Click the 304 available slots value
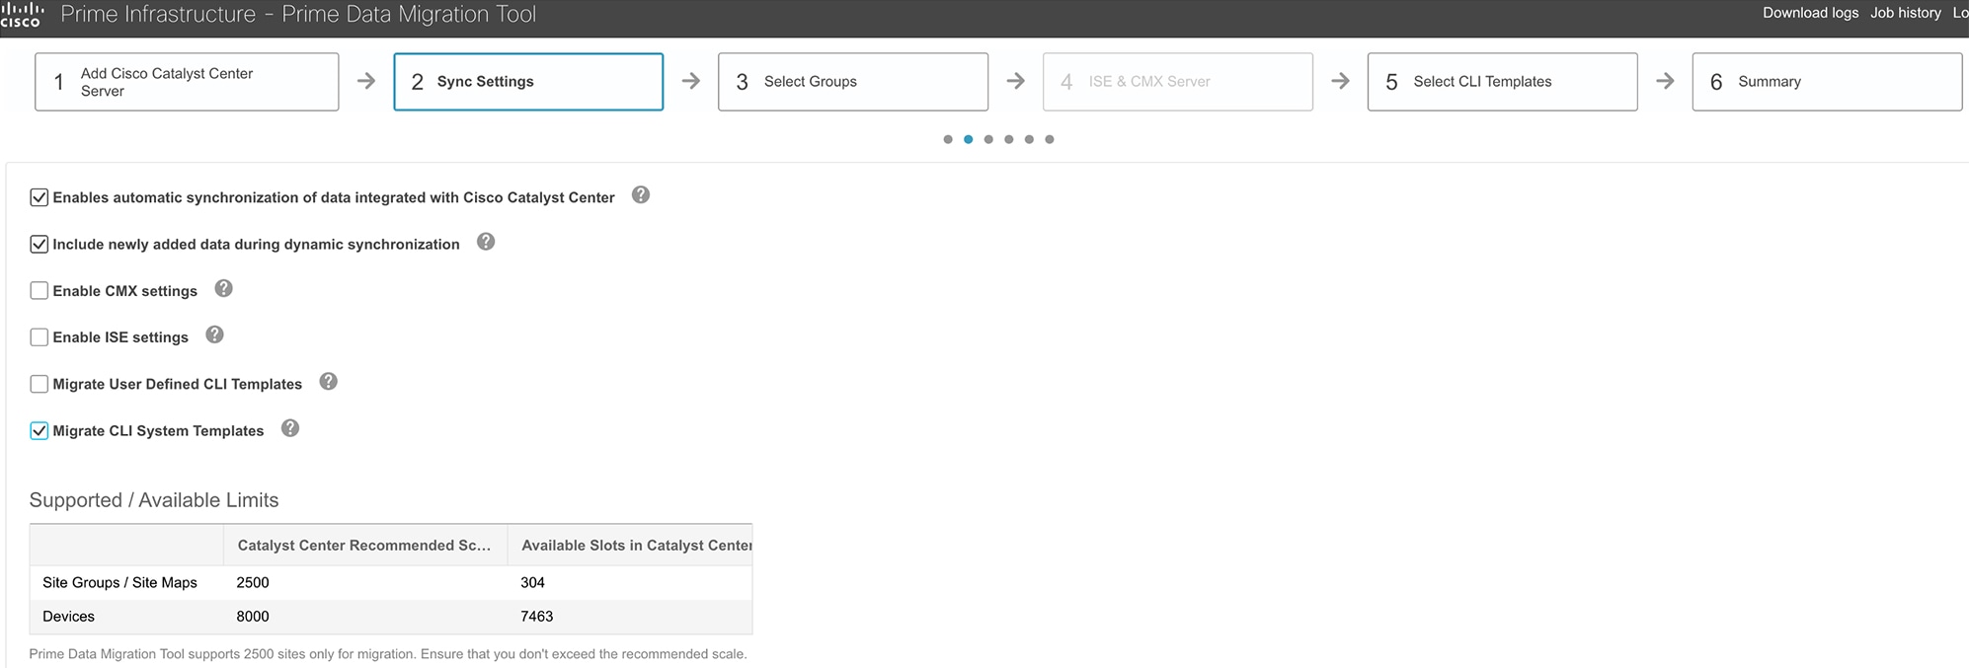 [532, 582]
